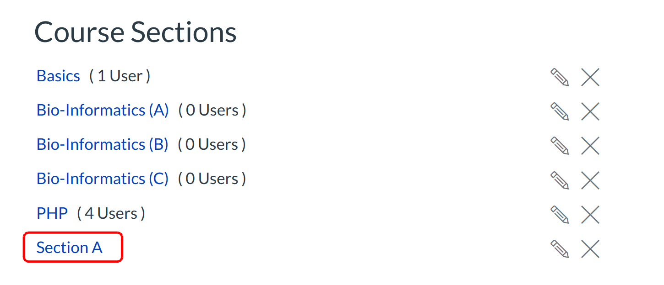Remove the Bio-Informatics (C) section
664x285 pixels.
[590, 180]
